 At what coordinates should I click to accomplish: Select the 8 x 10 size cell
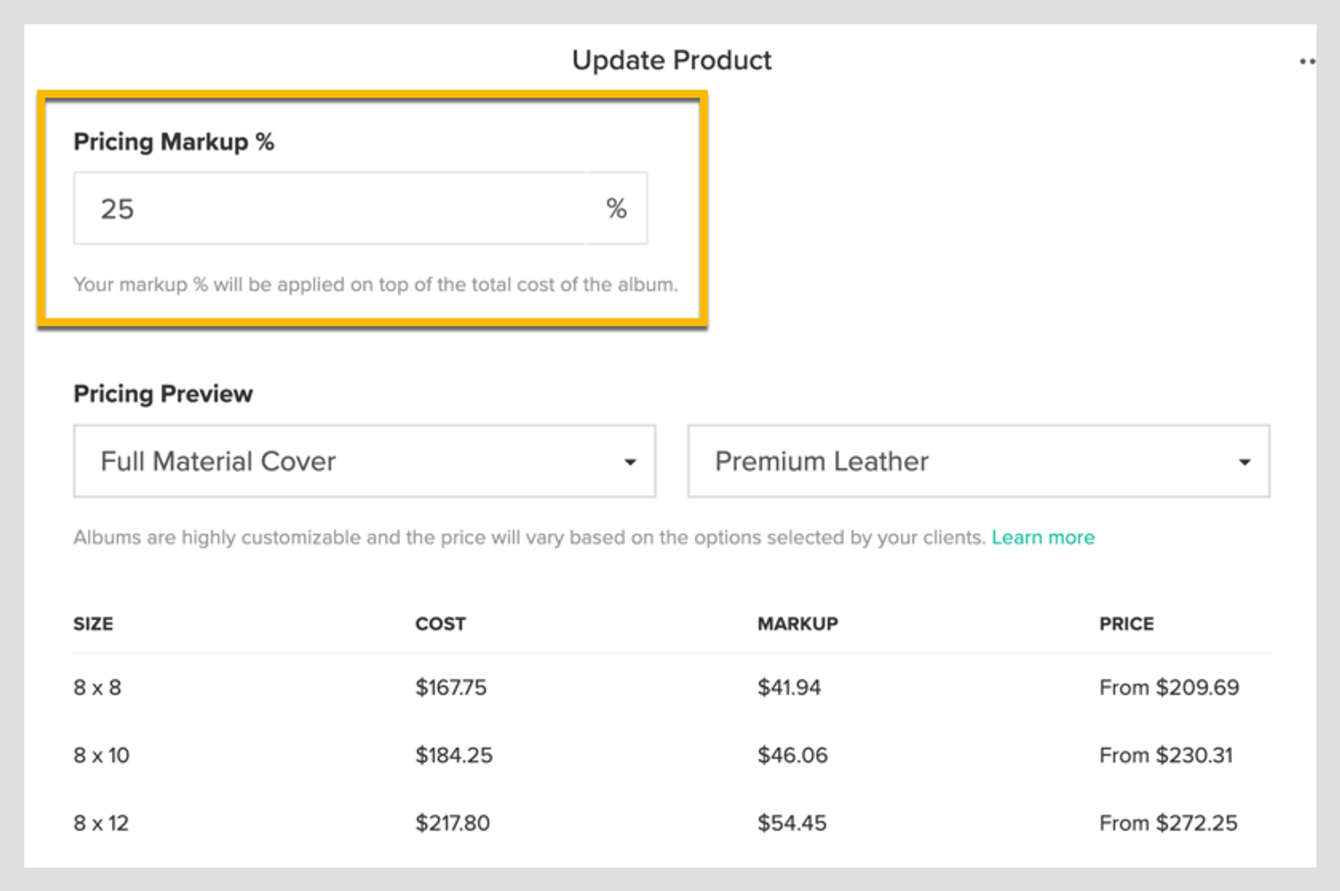(102, 755)
